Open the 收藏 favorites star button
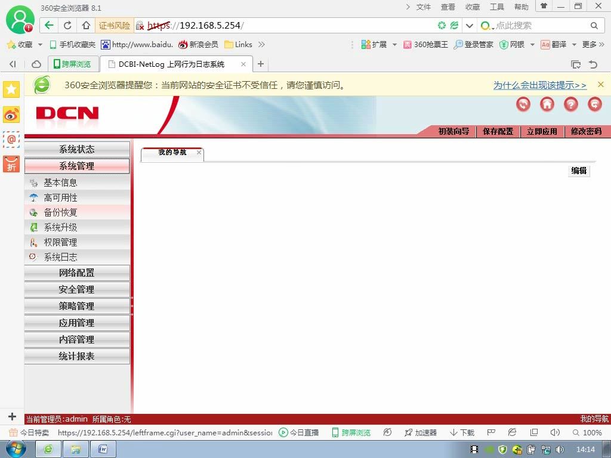Image resolution: width=611 pixels, height=458 pixels. click(20, 44)
